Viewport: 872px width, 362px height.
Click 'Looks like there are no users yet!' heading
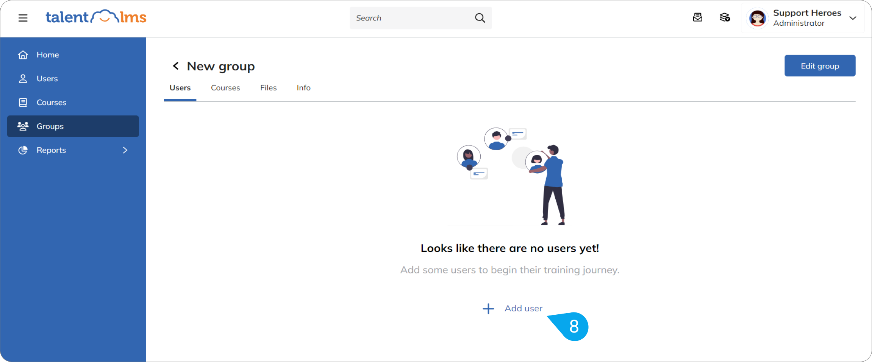pos(510,249)
